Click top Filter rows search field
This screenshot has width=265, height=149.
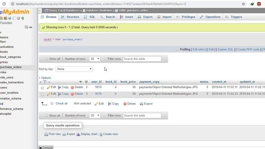click(142, 59)
